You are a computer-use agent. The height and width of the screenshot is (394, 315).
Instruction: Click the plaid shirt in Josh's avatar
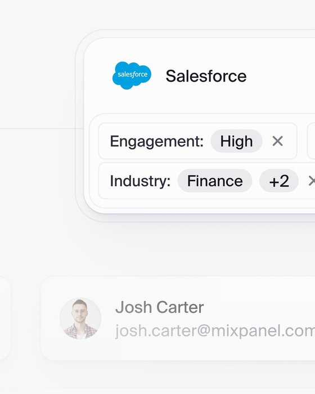pyautogui.click(x=80, y=332)
